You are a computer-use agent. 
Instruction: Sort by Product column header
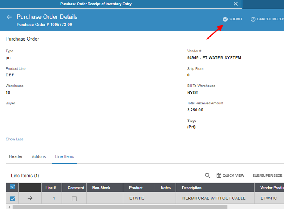coord(139,188)
